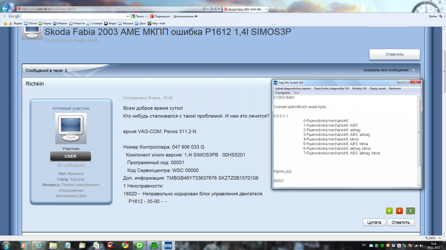This screenshot has height=250, width=446.
Task: Open Windows Media Player from taskbar
Action: (x=23, y=245)
